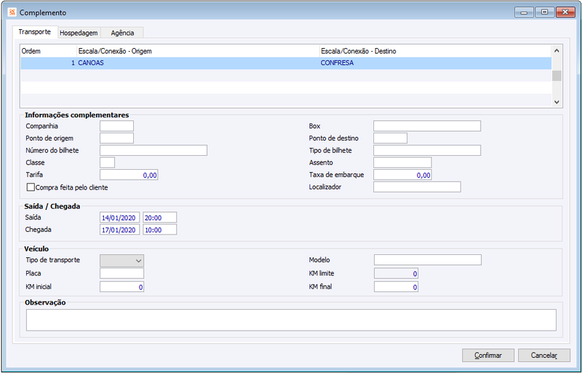
Task: Select the Transporte tab
Action: point(35,32)
